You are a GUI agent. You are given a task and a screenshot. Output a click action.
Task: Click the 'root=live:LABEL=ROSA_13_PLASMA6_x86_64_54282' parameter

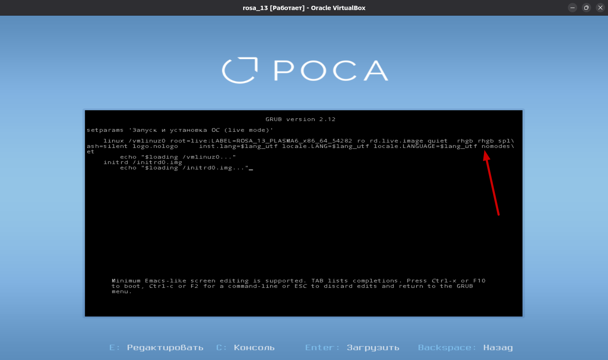261,141
